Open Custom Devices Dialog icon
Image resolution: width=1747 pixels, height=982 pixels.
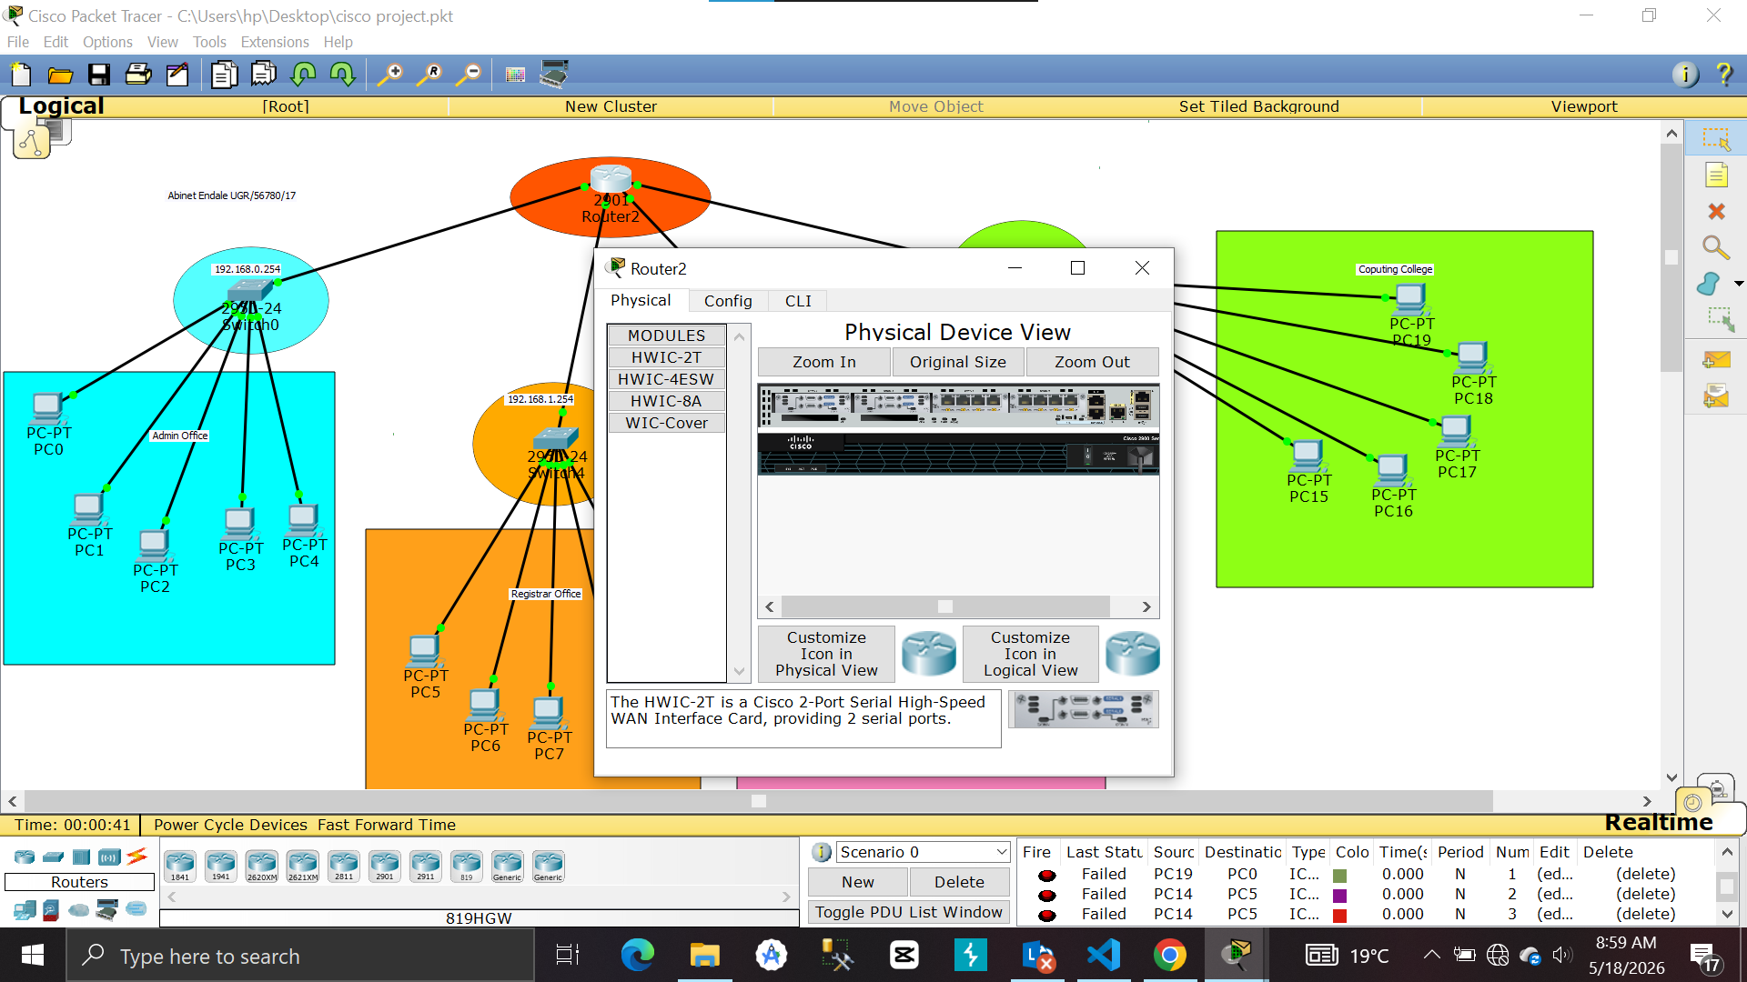pos(553,75)
